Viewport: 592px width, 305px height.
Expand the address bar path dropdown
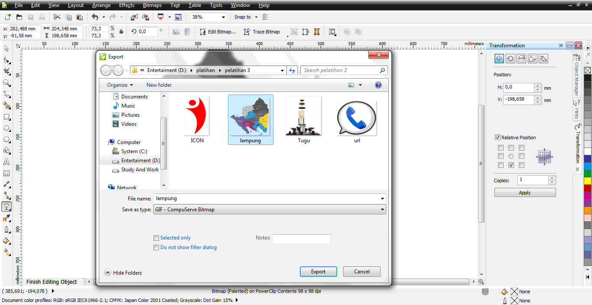[x=283, y=70]
